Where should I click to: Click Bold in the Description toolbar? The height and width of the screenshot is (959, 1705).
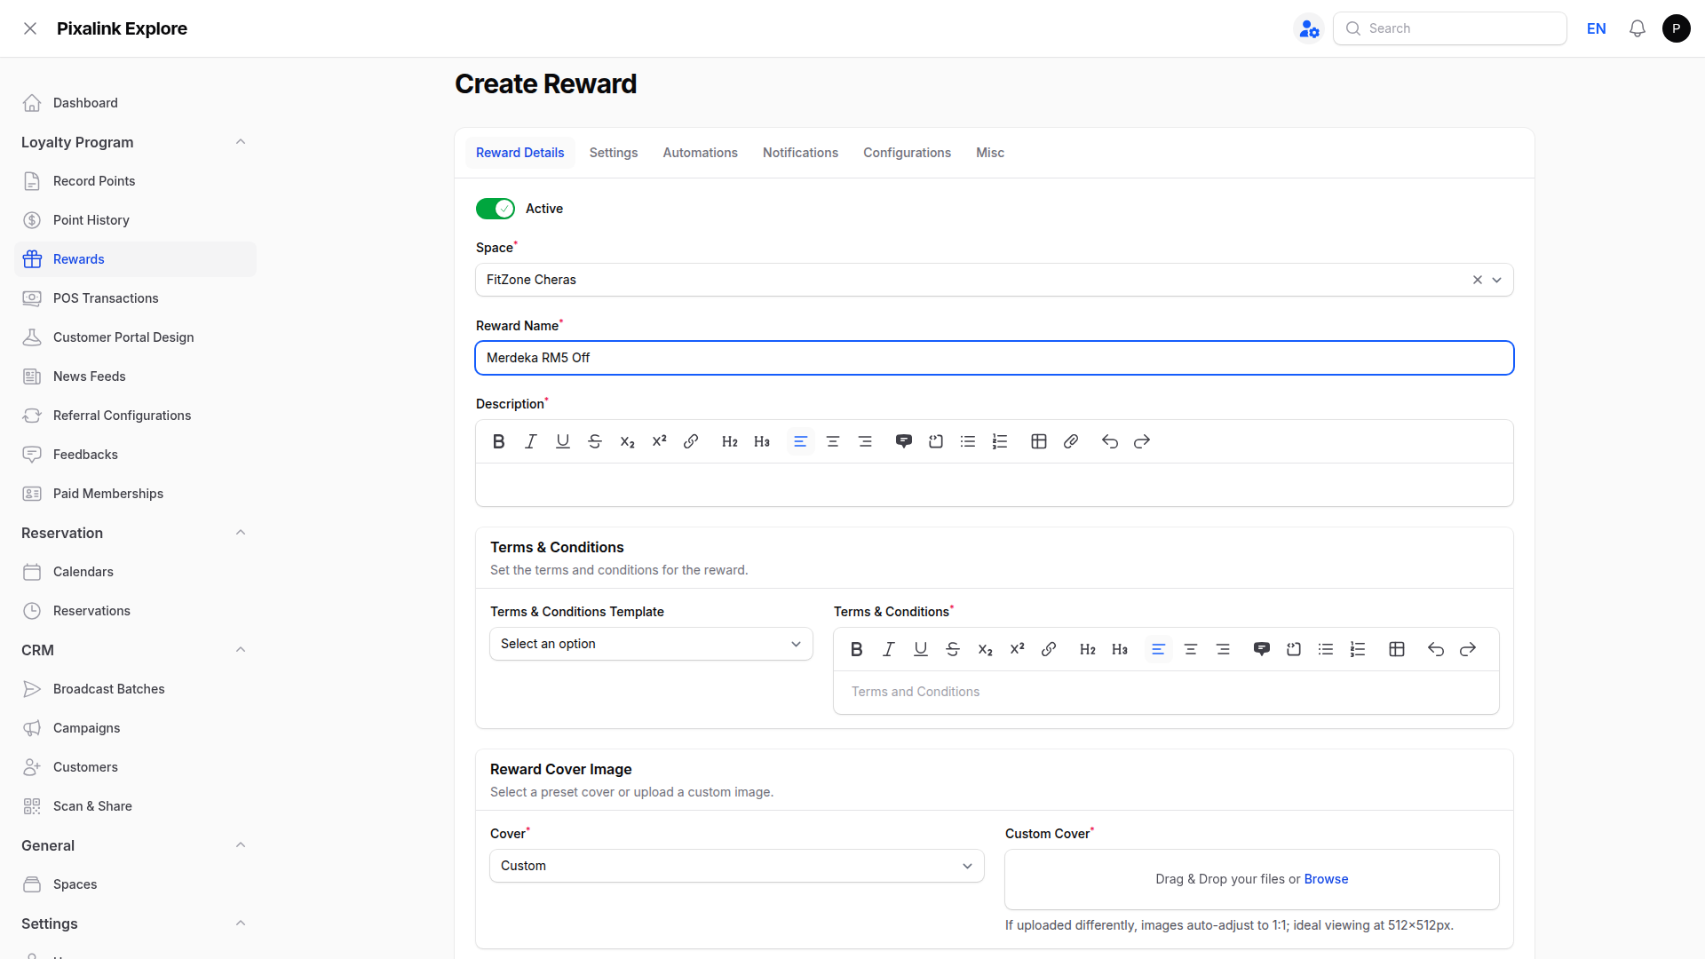tap(499, 441)
